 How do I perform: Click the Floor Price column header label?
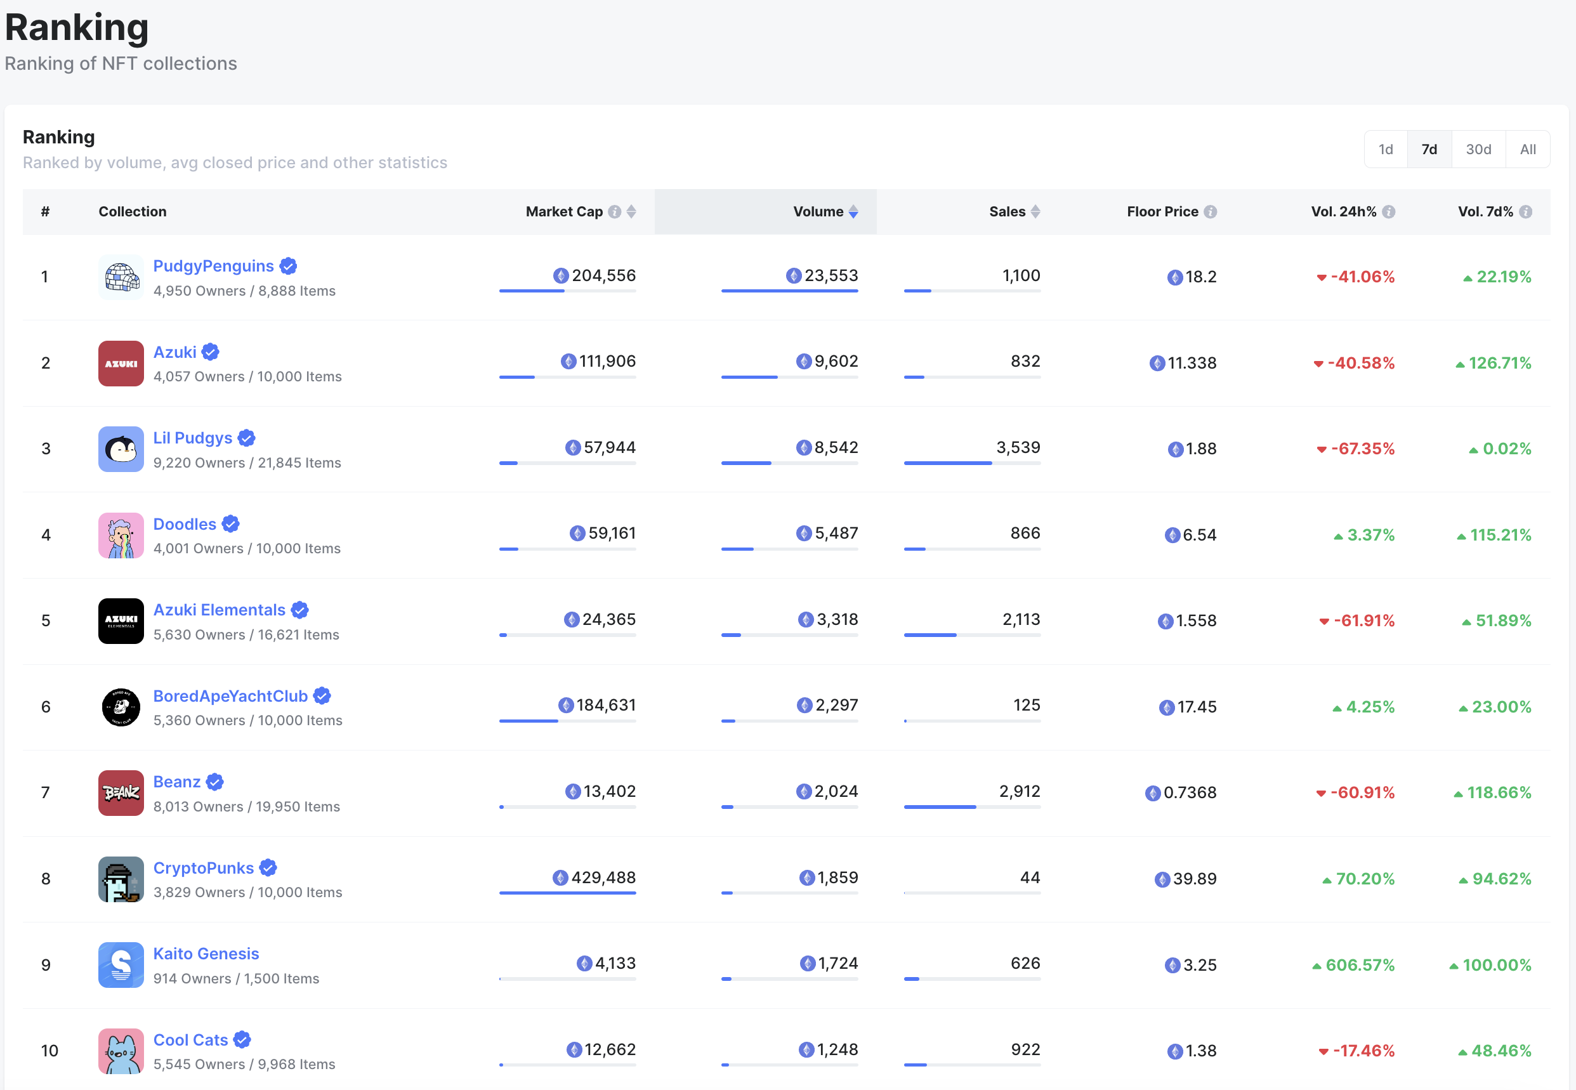pyautogui.click(x=1162, y=212)
